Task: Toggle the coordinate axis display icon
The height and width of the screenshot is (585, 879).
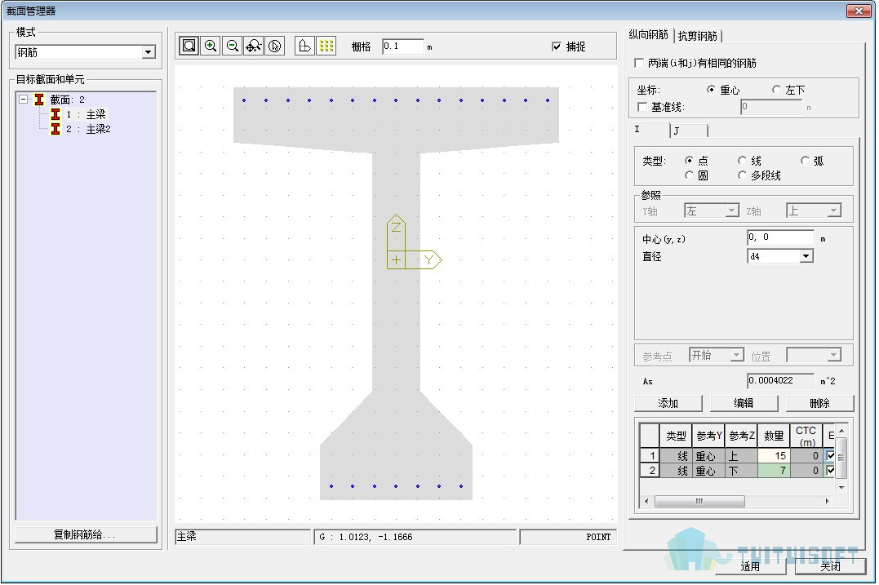Action: coord(304,46)
